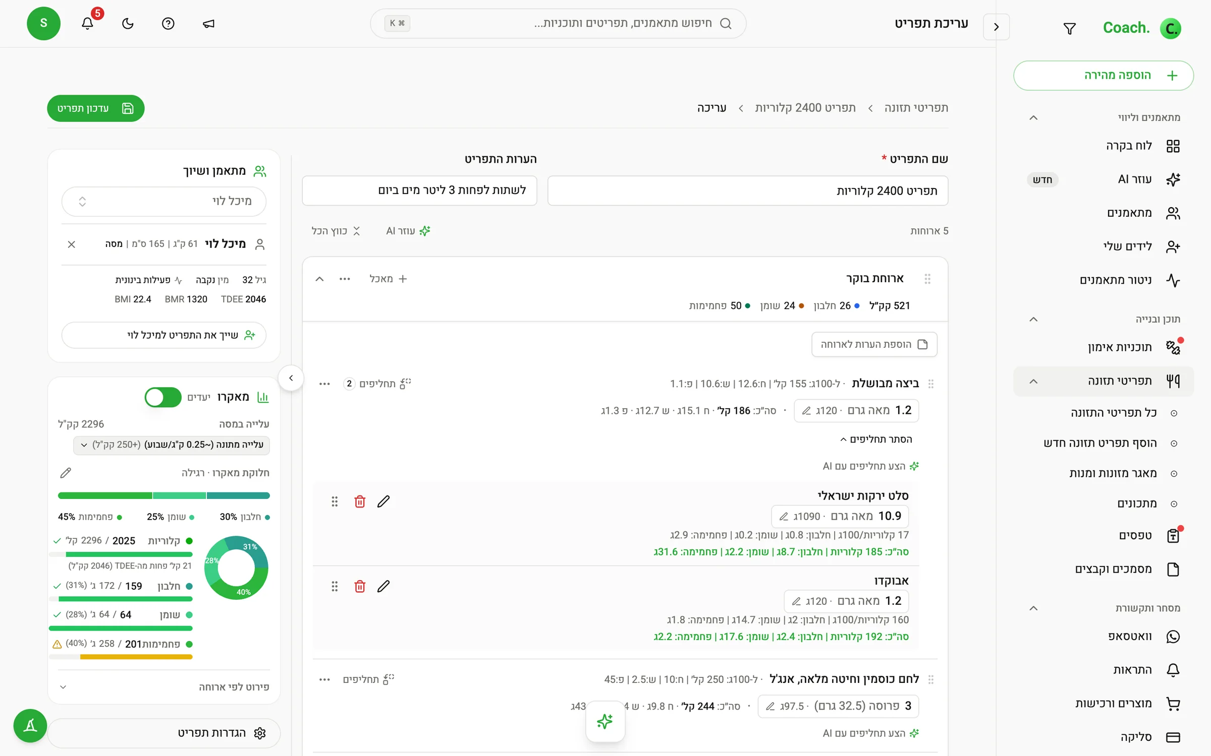This screenshot has height=756, width=1211.
Task: Delete the סלט ירקות ישראלי substitute
Action: 360,501
